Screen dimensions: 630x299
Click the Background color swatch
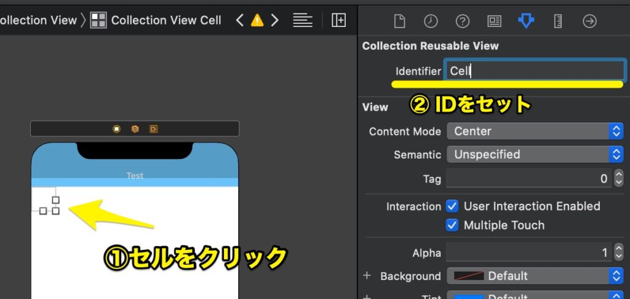[x=468, y=276]
